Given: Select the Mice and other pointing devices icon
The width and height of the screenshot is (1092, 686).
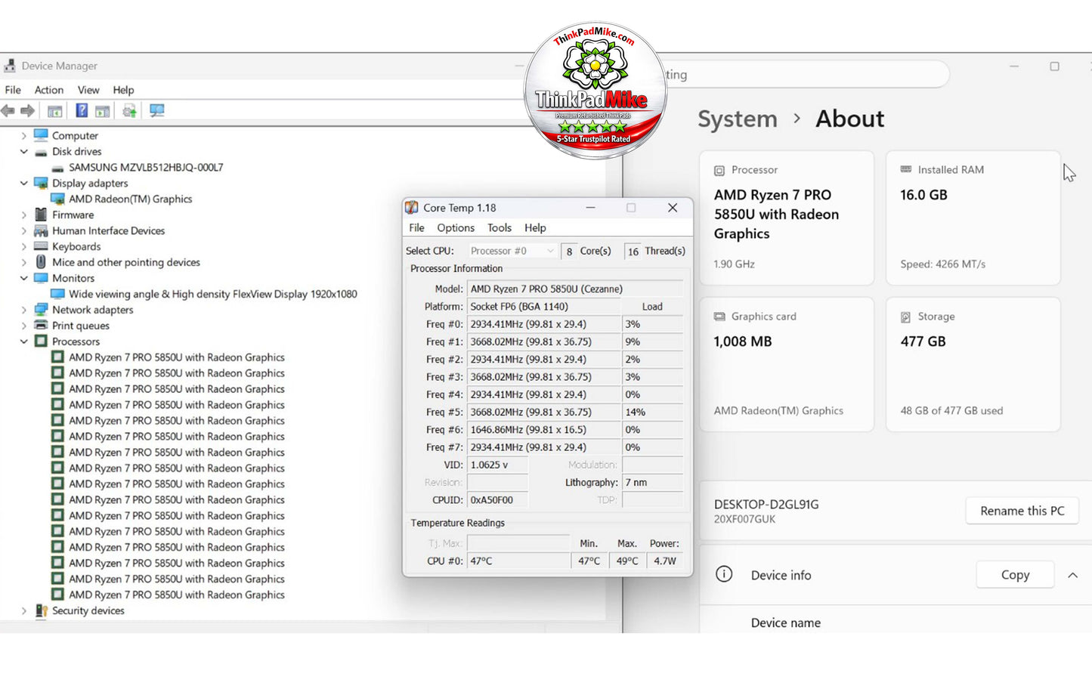Looking at the screenshot, I should tap(41, 262).
